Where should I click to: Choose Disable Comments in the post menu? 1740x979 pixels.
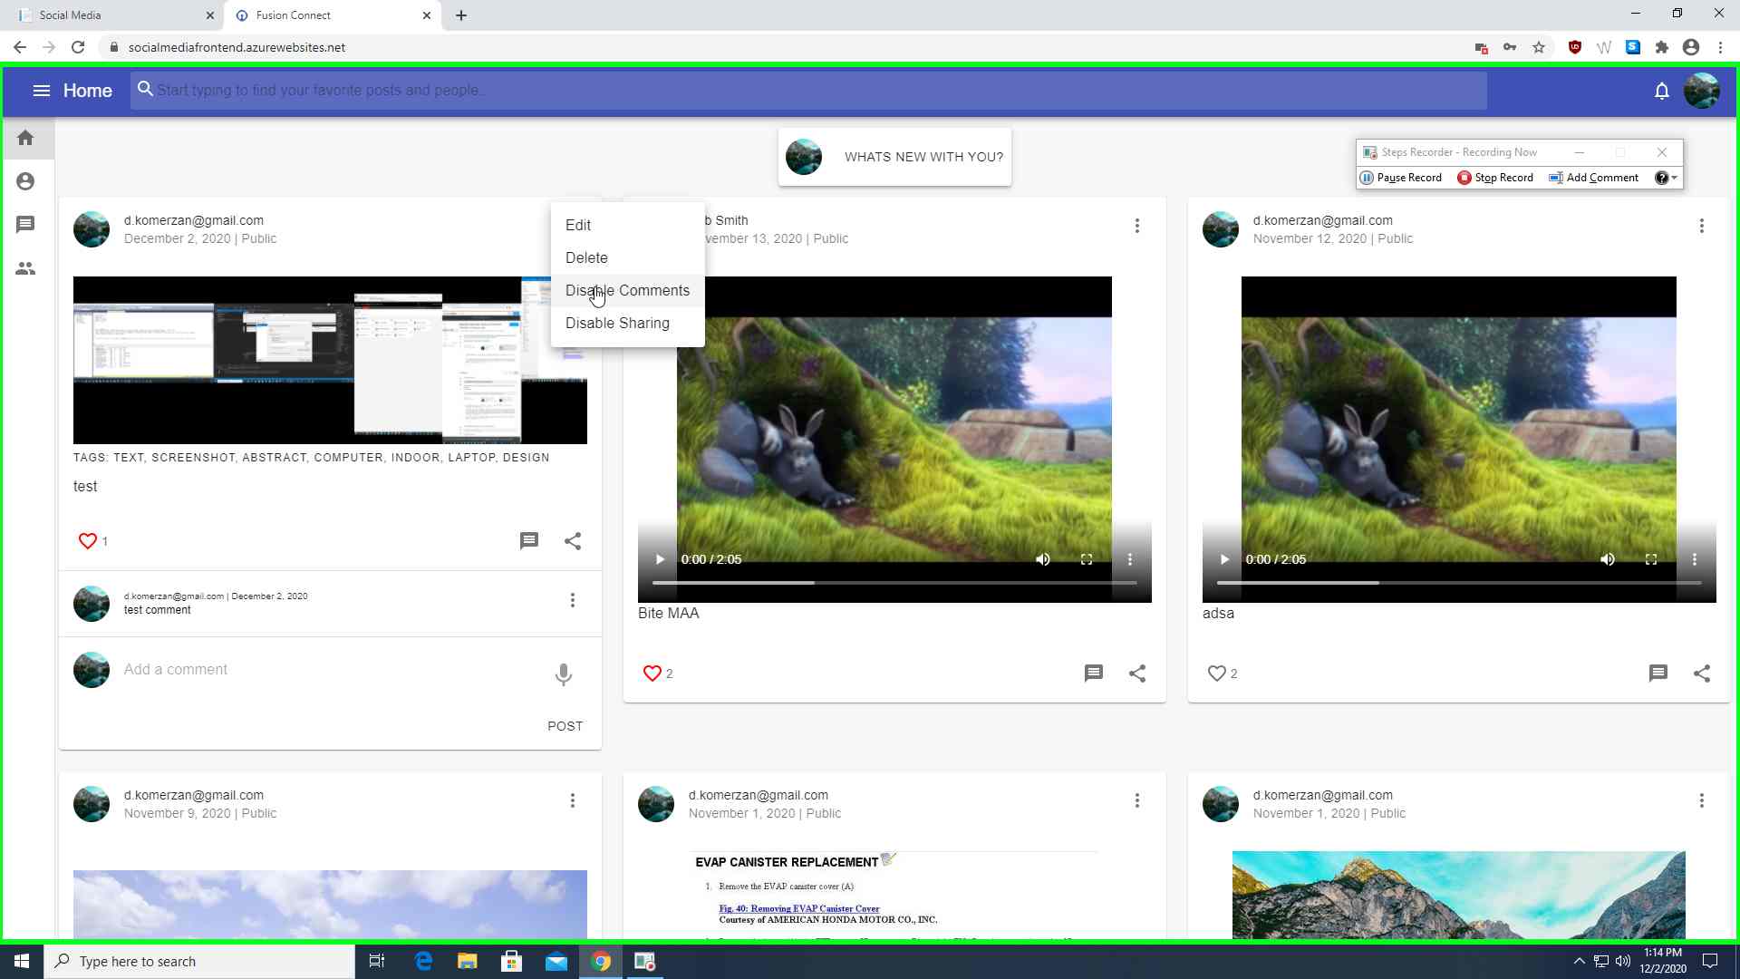(627, 290)
